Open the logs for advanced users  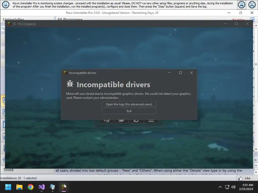pyautogui.click(x=129, y=104)
